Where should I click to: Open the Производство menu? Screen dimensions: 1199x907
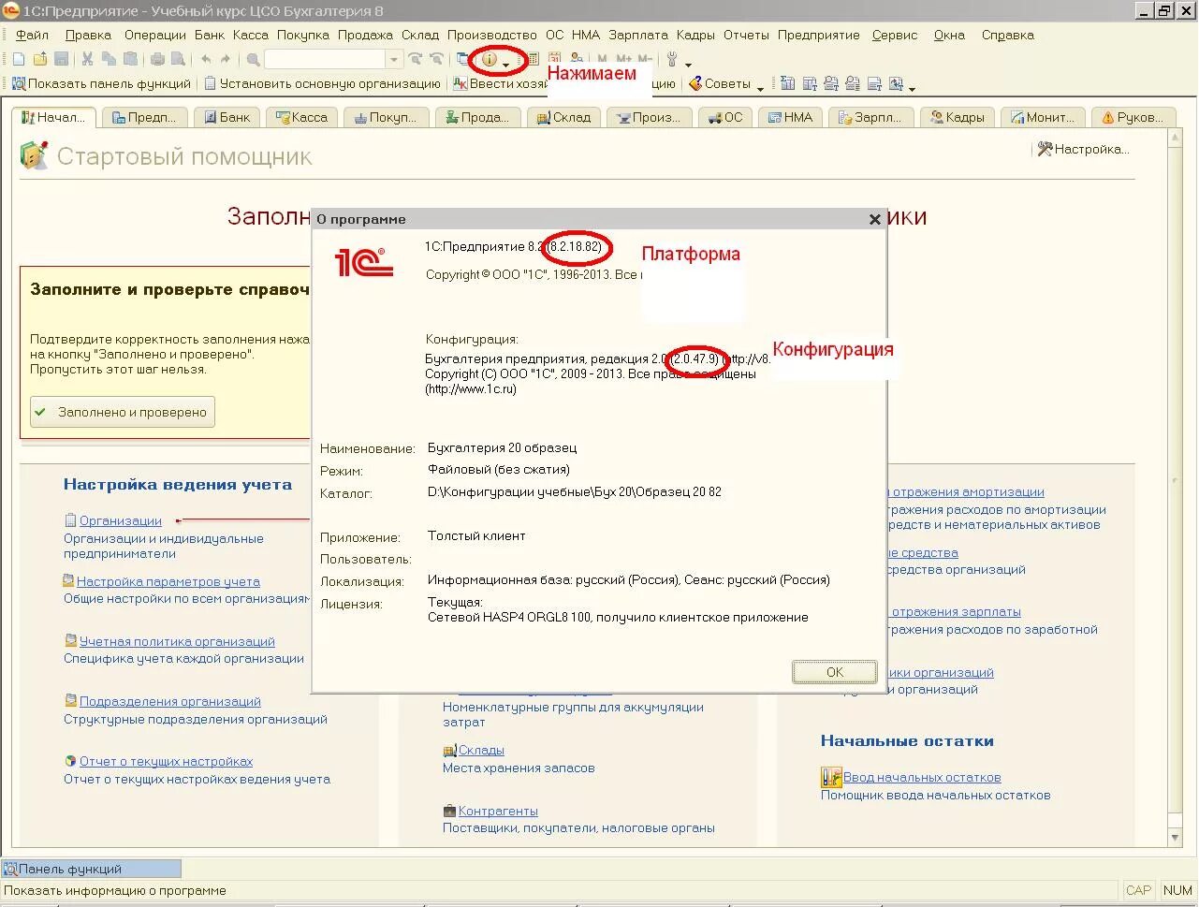pyautogui.click(x=491, y=35)
